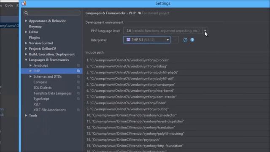Screen dimensions: 270x152
Task: Click the settings search field
Action: [x=52, y=13]
